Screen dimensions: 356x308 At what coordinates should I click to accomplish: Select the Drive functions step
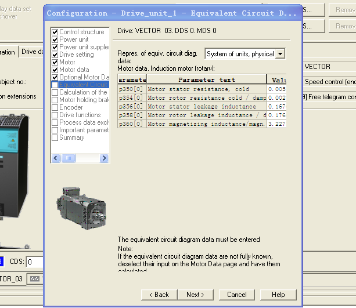(80, 115)
